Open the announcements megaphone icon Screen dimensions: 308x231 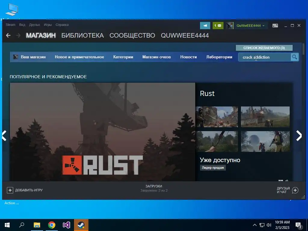click(x=205, y=26)
